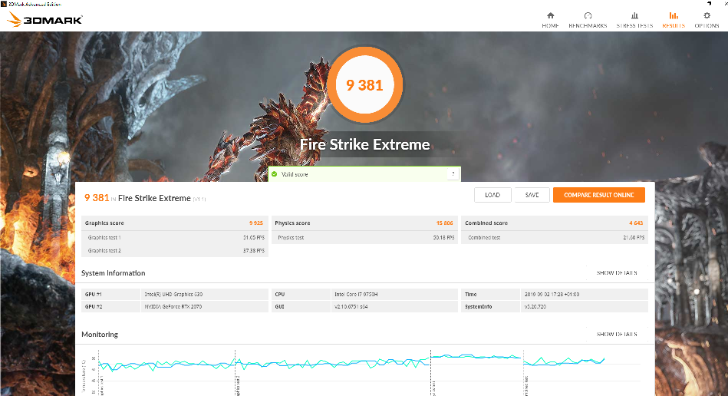Click the 3DMark title bar app icon
This screenshot has width=728, height=396.
tap(4, 4)
